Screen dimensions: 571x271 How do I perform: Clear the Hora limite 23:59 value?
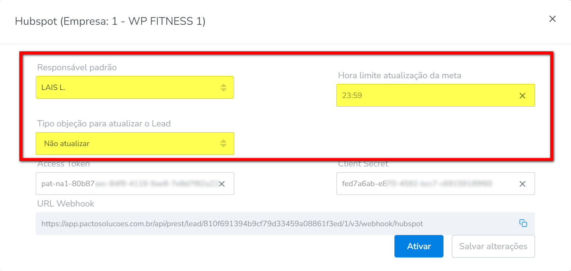pos(522,96)
